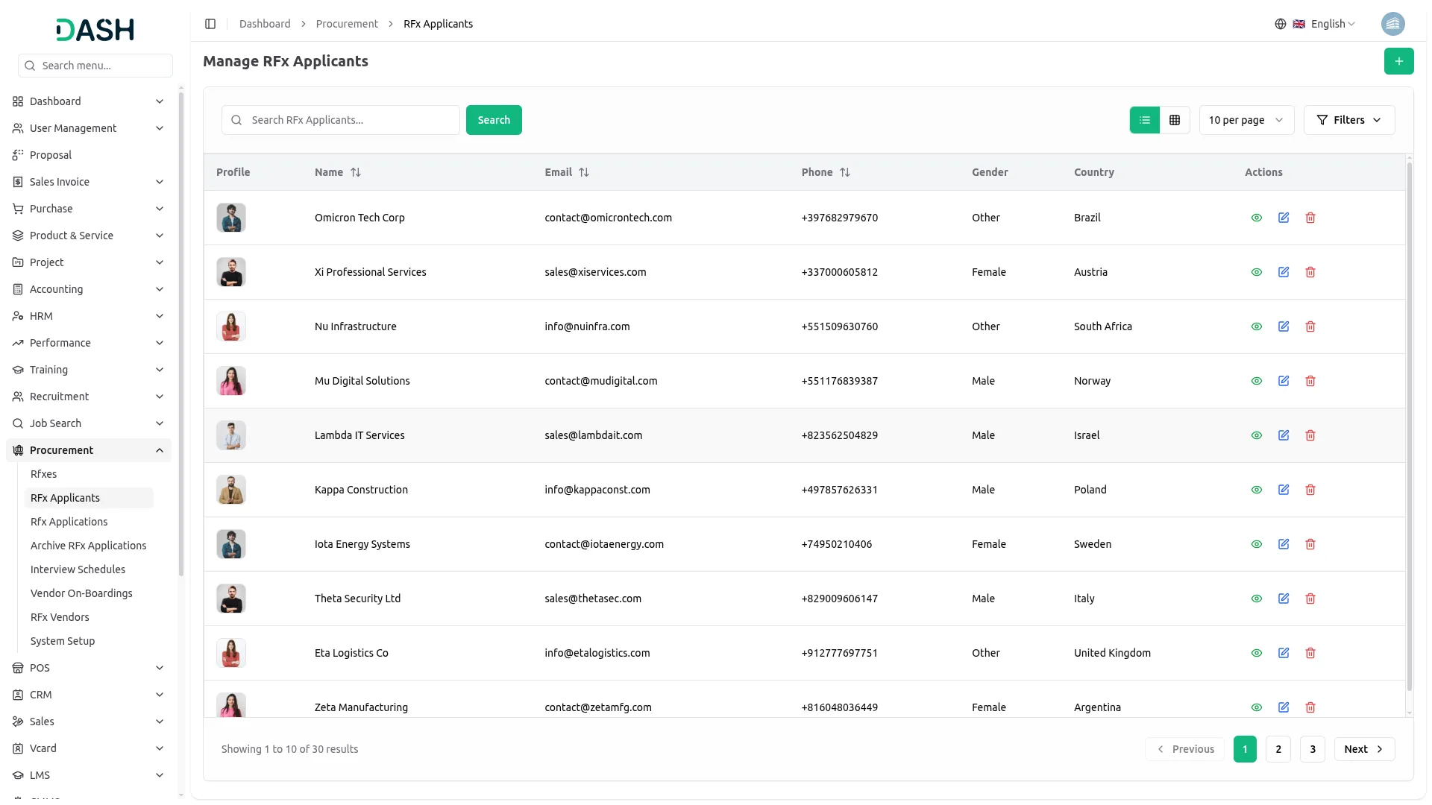
Task: Sort table by Name column arrows
Action: click(x=356, y=172)
